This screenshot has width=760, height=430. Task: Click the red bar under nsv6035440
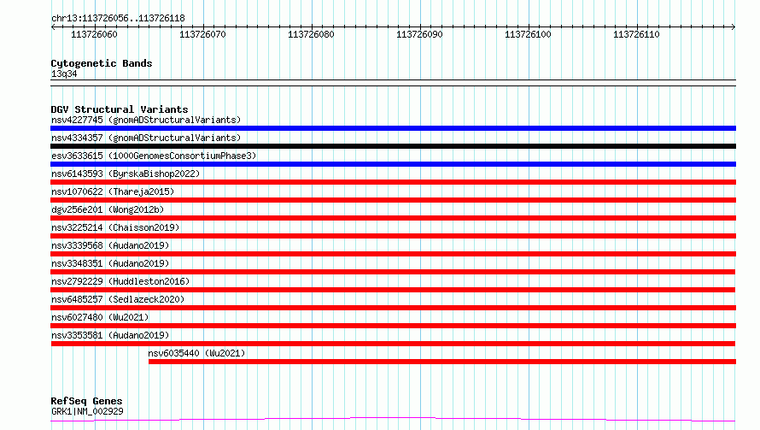pyautogui.click(x=442, y=362)
